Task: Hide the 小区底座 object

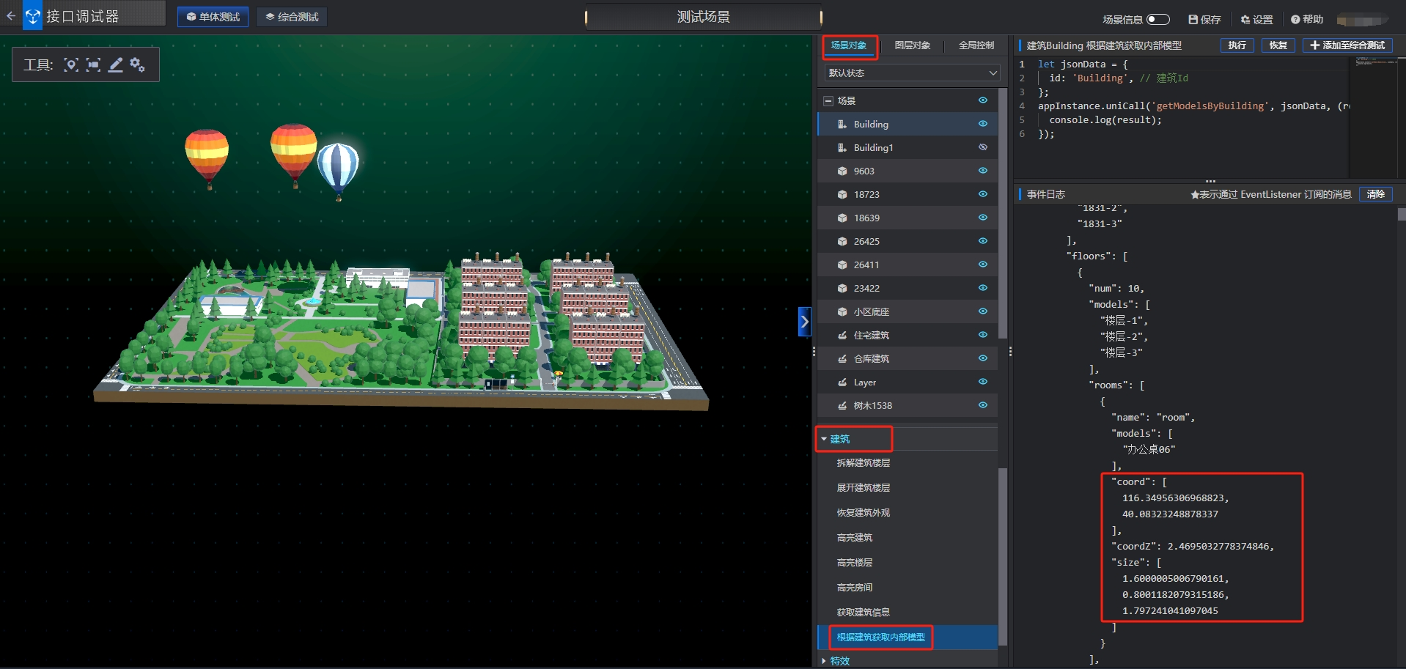Action: 982,311
